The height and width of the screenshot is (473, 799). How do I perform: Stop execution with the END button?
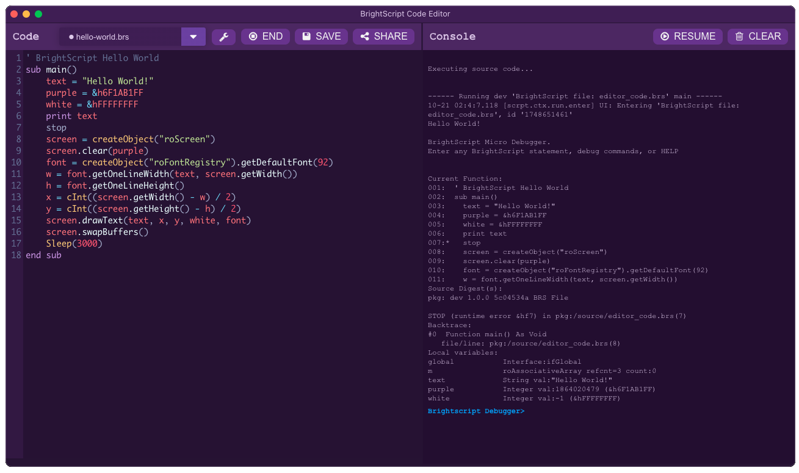click(x=266, y=37)
